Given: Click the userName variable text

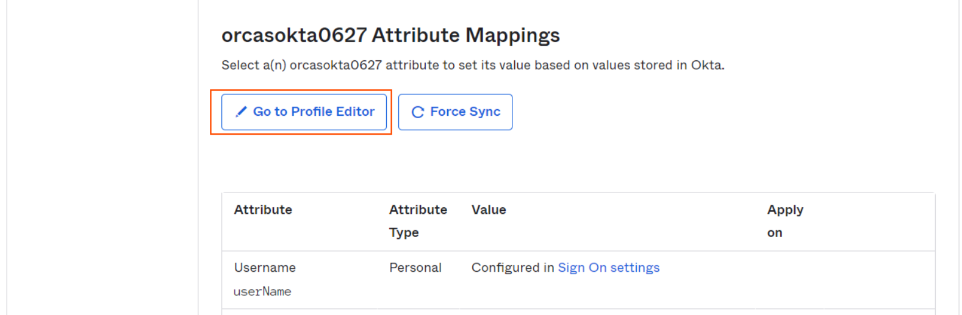Looking at the screenshot, I should 262,291.
